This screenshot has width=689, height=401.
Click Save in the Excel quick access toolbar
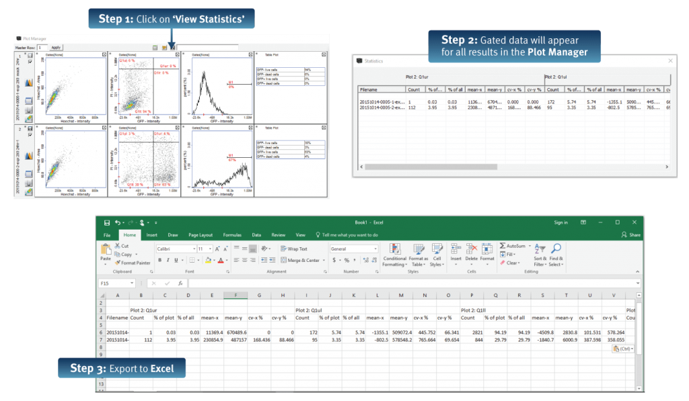point(107,223)
